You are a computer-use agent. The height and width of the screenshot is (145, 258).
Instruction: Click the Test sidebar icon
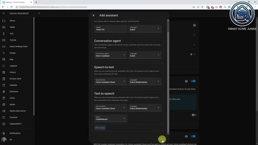[4, 34]
